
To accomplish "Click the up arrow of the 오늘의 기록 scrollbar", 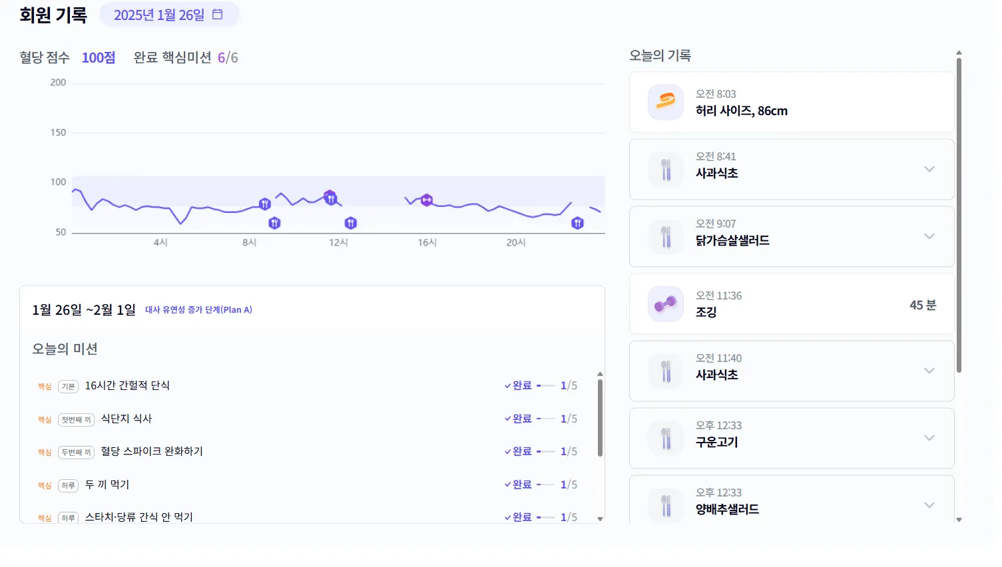I will 959,53.
